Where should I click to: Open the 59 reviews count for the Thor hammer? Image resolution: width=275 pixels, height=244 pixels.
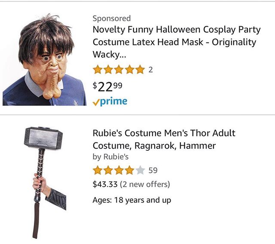tap(153, 171)
